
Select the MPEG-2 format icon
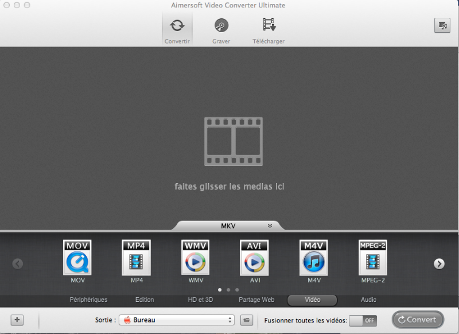coord(372,258)
